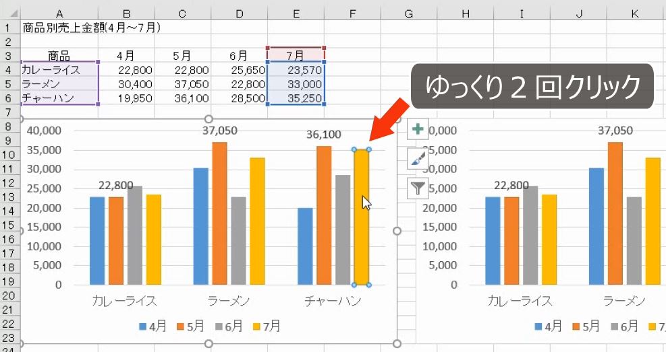Open the Chart Filters funnel button

pyautogui.click(x=418, y=188)
